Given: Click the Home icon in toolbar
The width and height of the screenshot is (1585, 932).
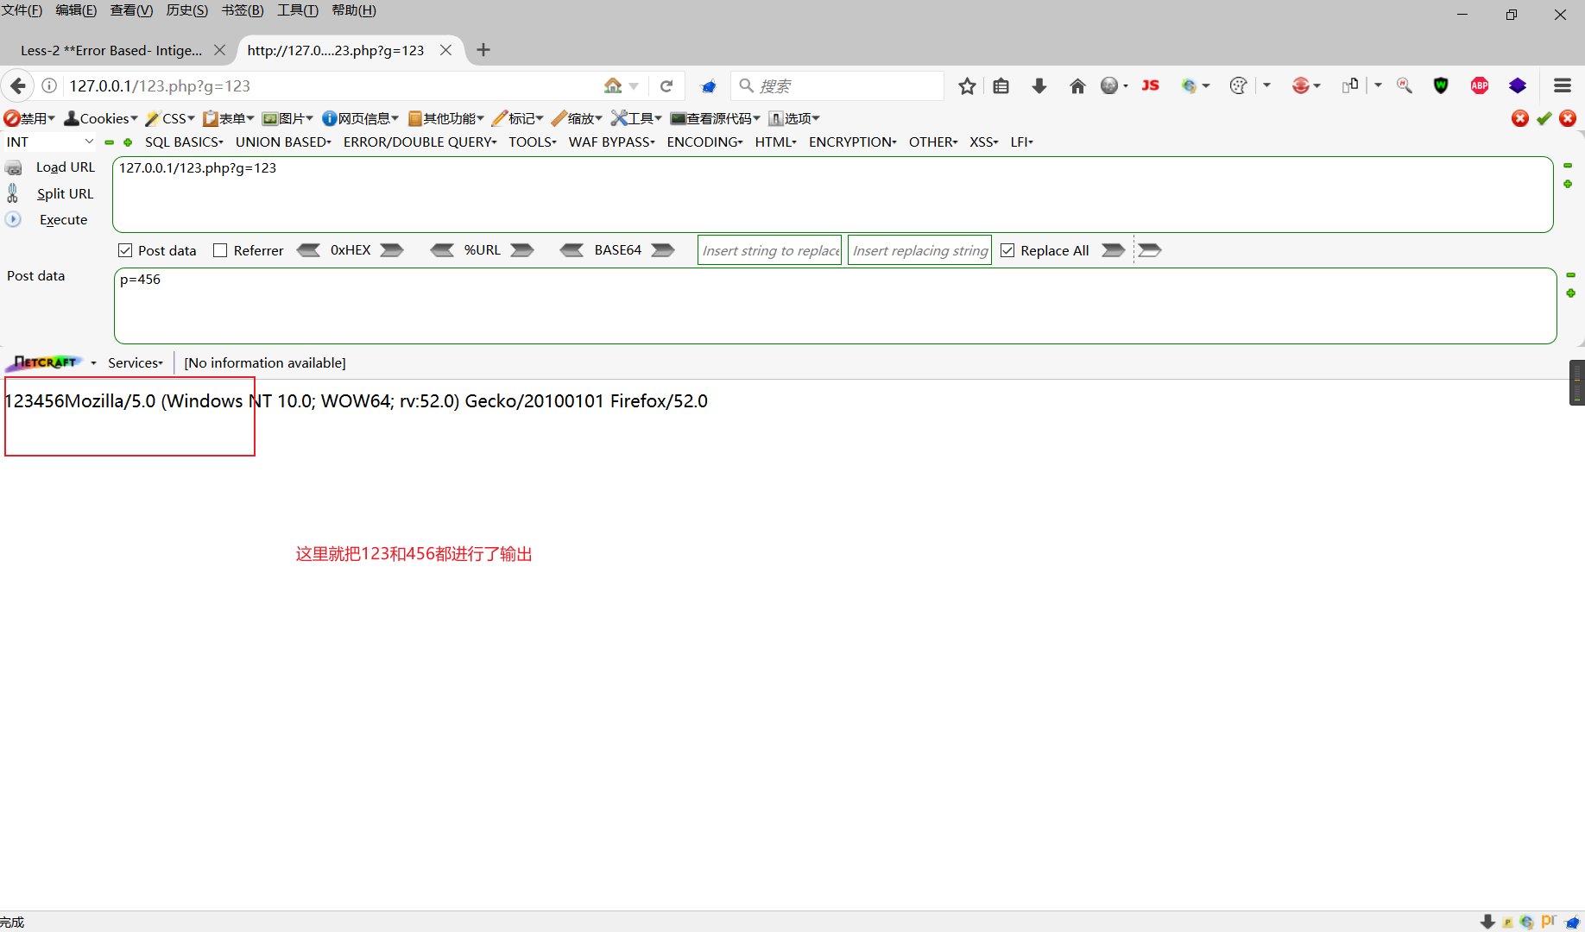Looking at the screenshot, I should (1077, 85).
